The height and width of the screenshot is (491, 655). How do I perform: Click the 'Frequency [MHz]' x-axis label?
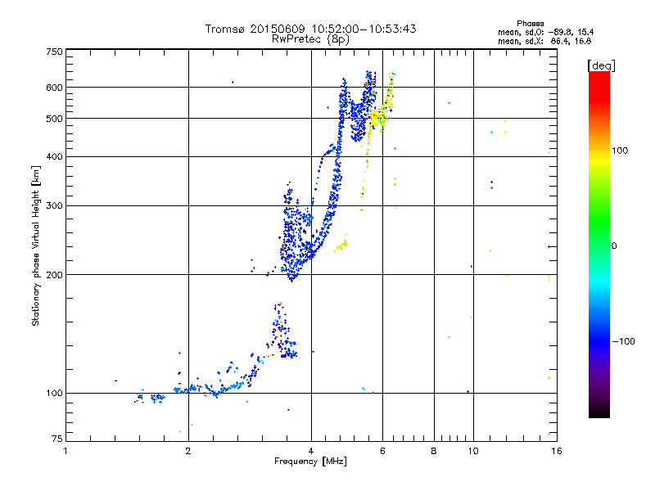(x=310, y=462)
